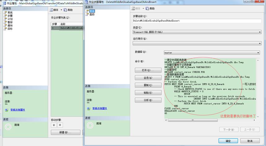Open 帮助 help icon in job step window

point(147,8)
